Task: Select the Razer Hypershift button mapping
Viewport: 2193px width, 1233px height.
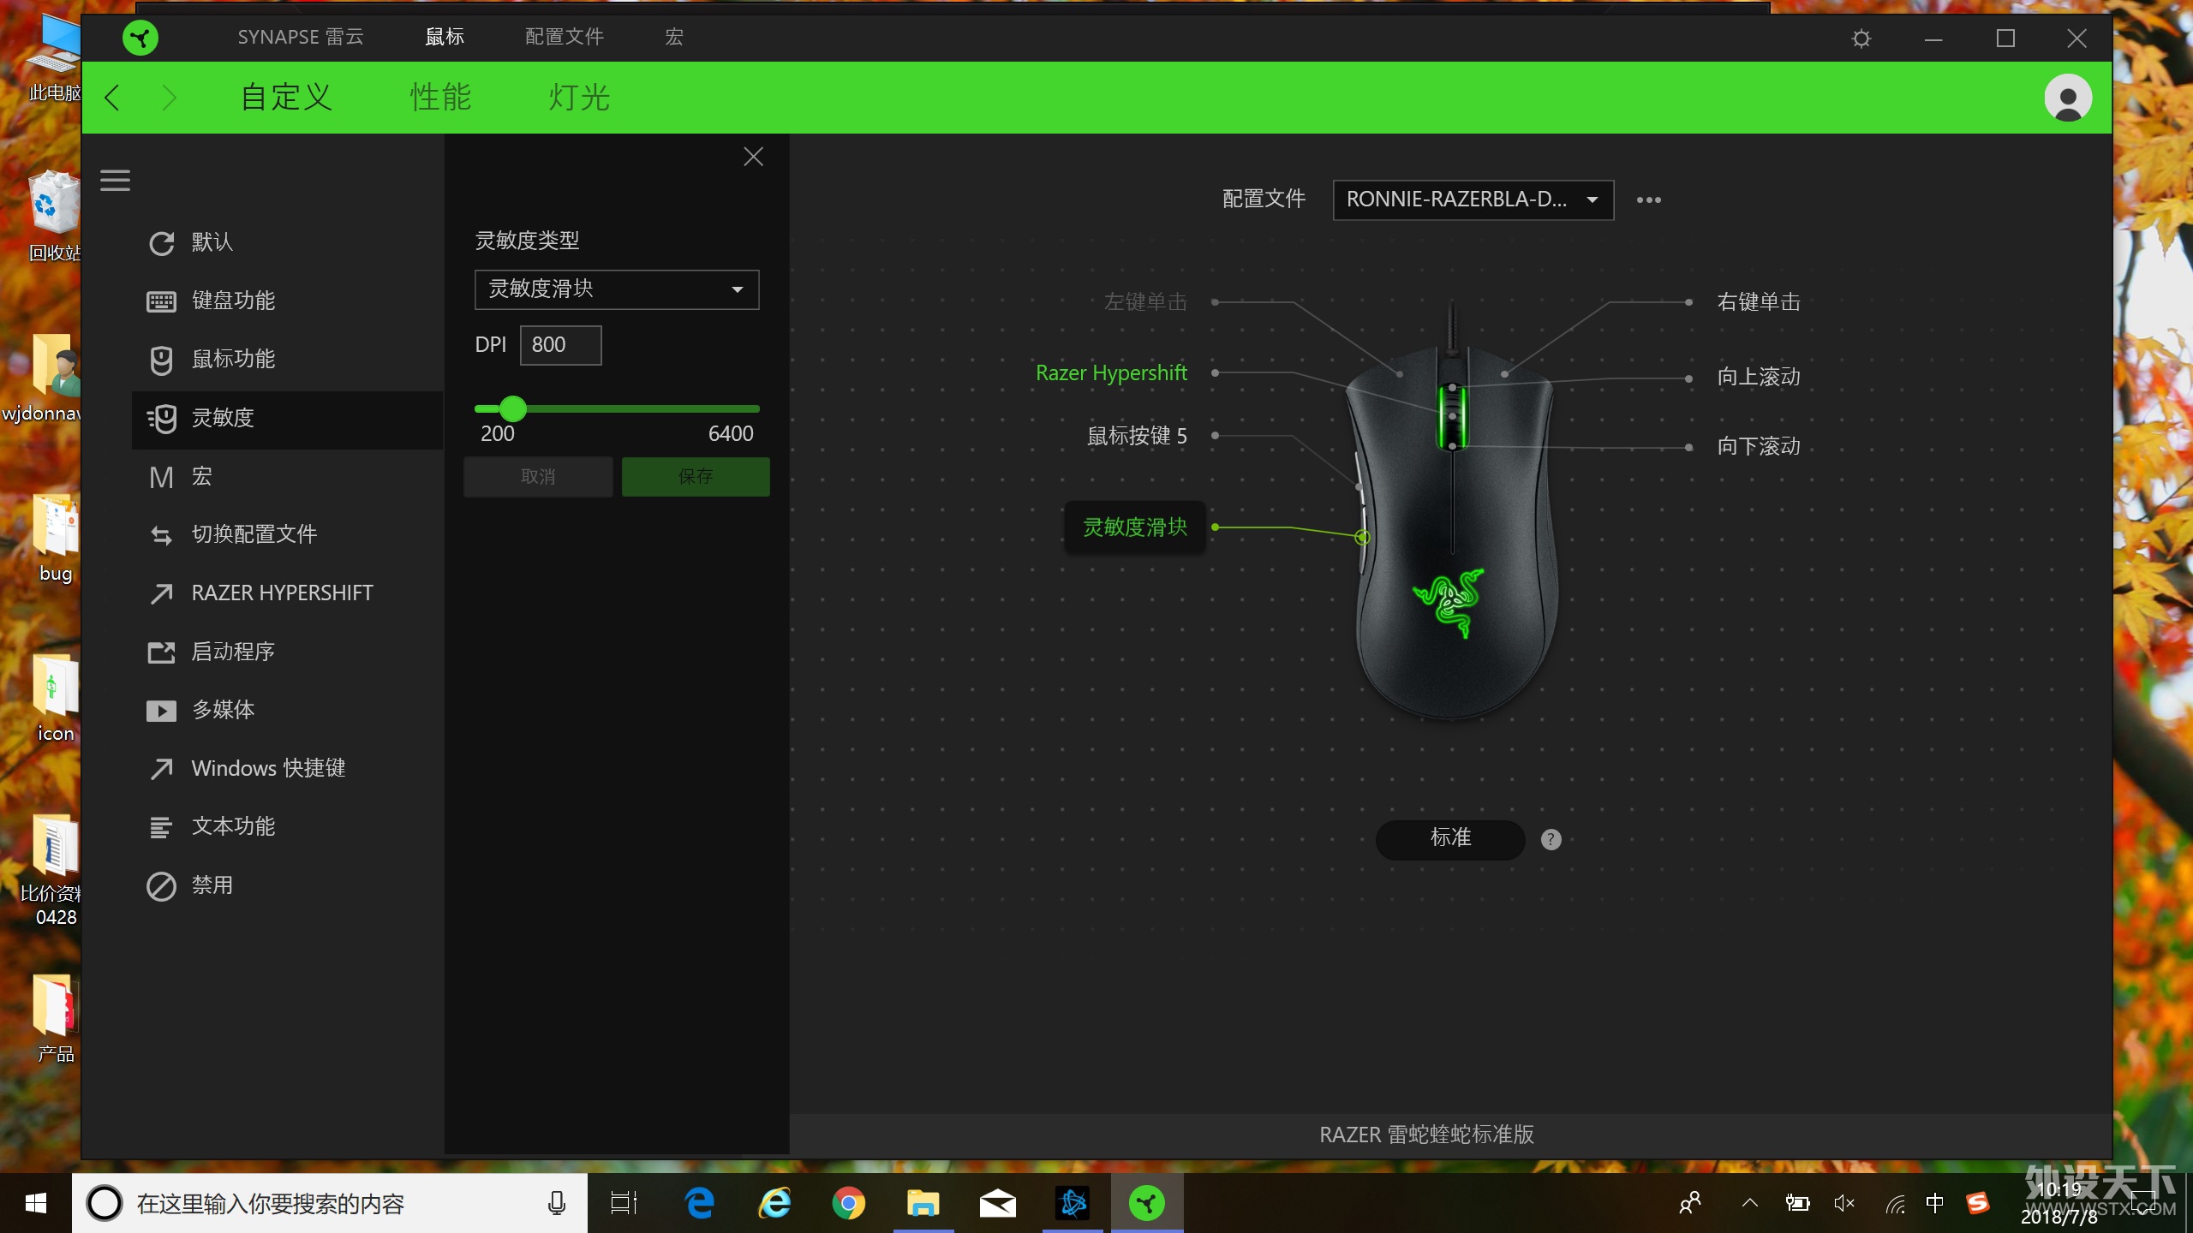Action: tap(1111, 373)
